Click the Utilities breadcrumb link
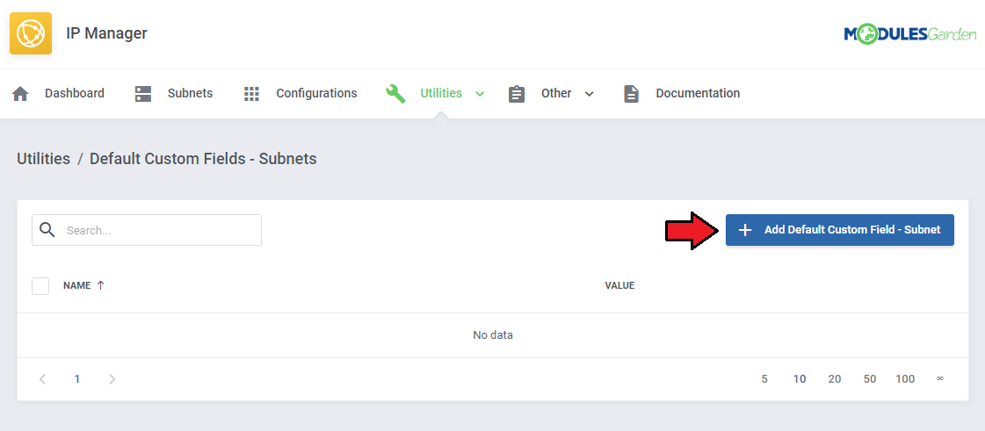This screenshot has width=985, height=431. pyautogui.click(x=43, y=159)
